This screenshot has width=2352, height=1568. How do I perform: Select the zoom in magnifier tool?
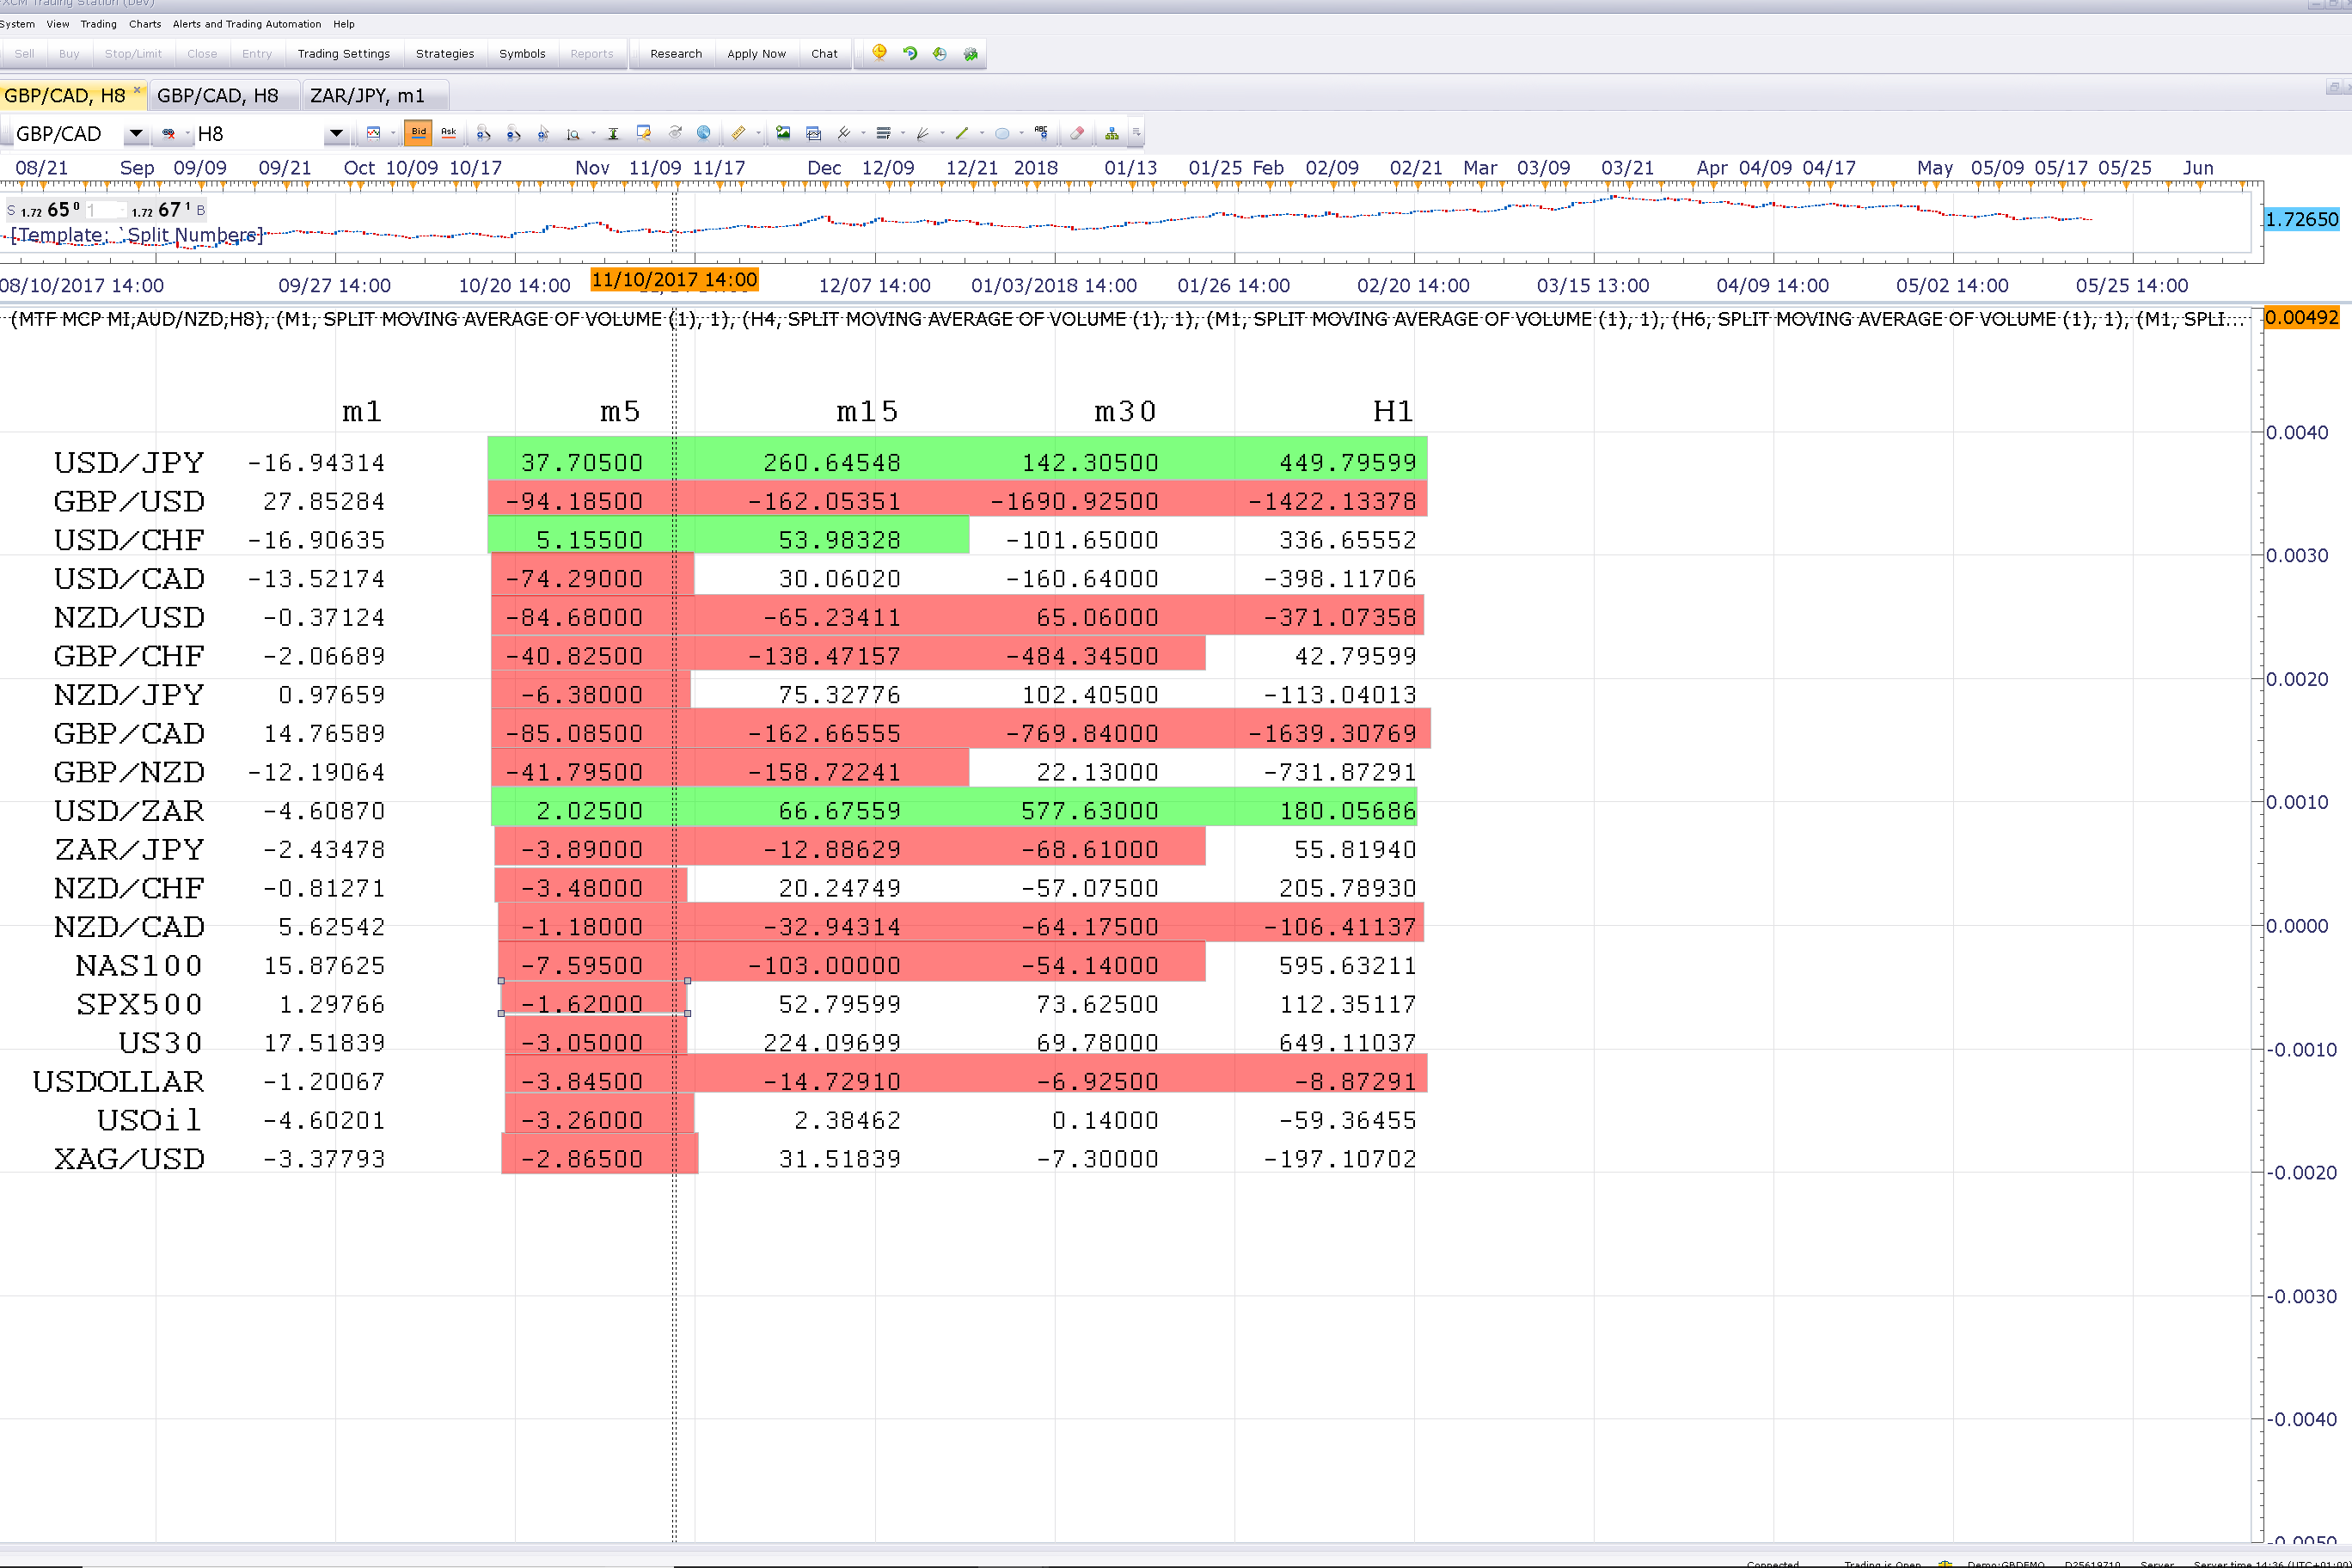(483, 133)
